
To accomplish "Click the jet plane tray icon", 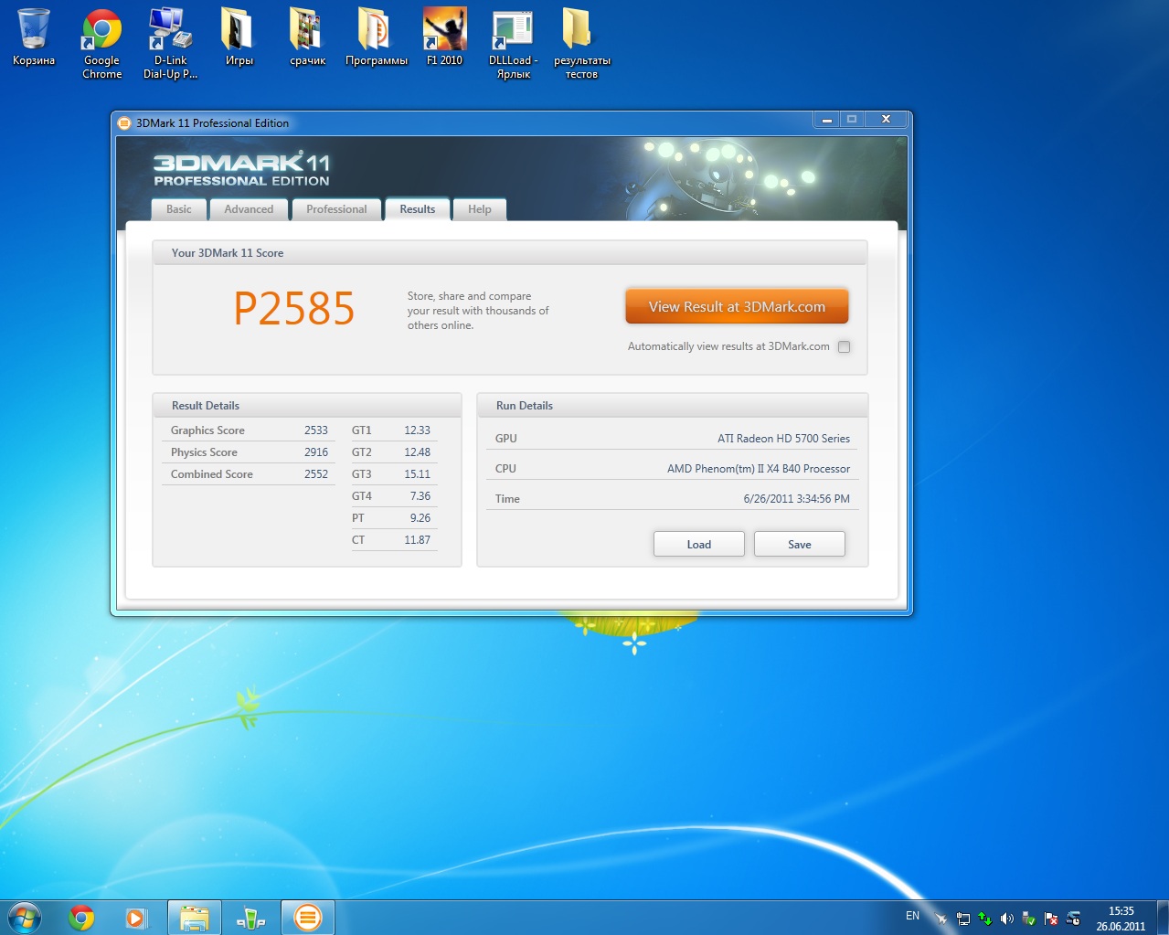I will pos(941,919).
